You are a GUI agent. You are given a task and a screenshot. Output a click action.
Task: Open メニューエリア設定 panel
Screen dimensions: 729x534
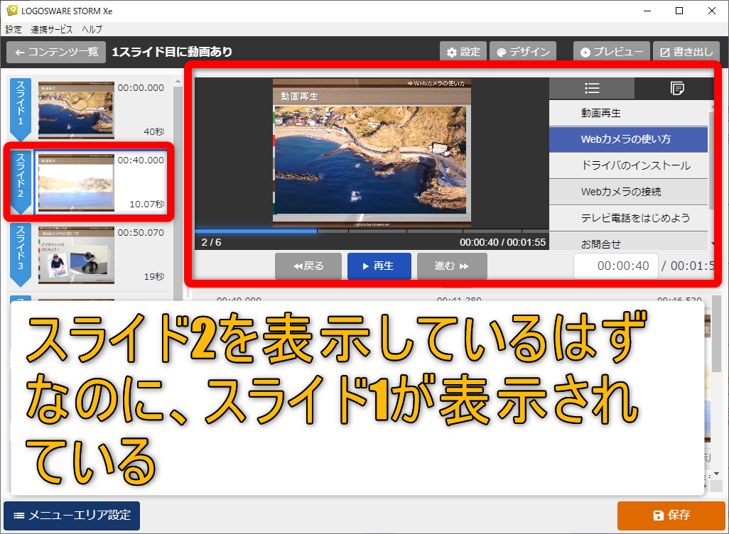(x=72, y=516)
